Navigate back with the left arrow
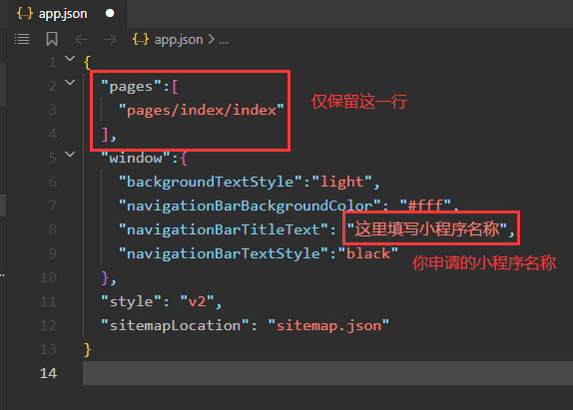 pos(82,40)
